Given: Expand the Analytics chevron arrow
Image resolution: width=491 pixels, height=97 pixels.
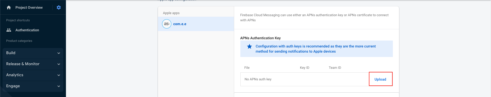Looking at the screenshot, I should point(59,75).
